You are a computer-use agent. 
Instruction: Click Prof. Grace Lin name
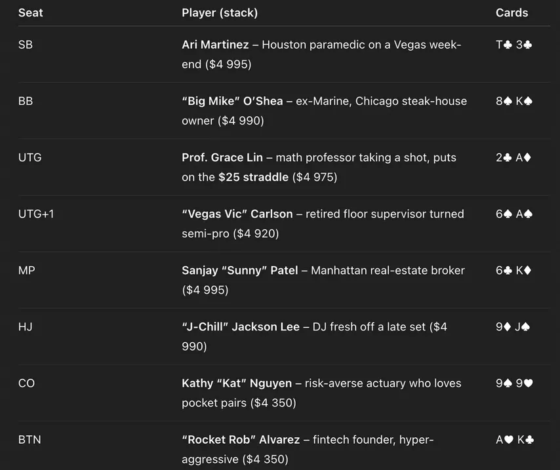[x=222, y=157]
